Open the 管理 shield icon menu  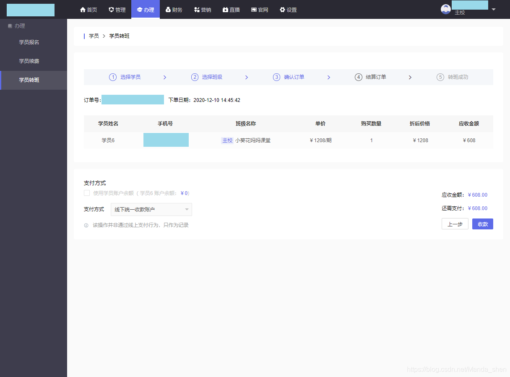coord(110,9)
